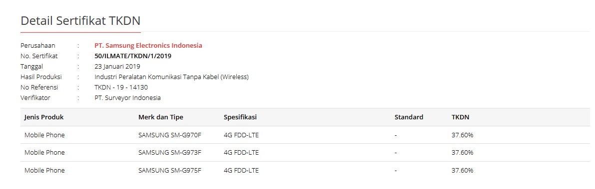Viewport: 595px width, 189px height.
Task: Click the TKDN column header
Action: [460, 117]
